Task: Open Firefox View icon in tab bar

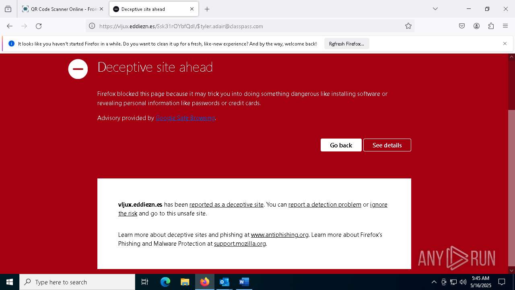Action: click(8, 9)
